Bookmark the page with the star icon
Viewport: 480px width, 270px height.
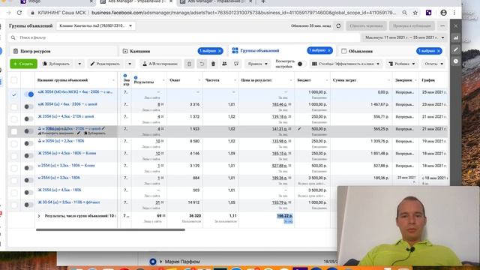coord(415,13)
